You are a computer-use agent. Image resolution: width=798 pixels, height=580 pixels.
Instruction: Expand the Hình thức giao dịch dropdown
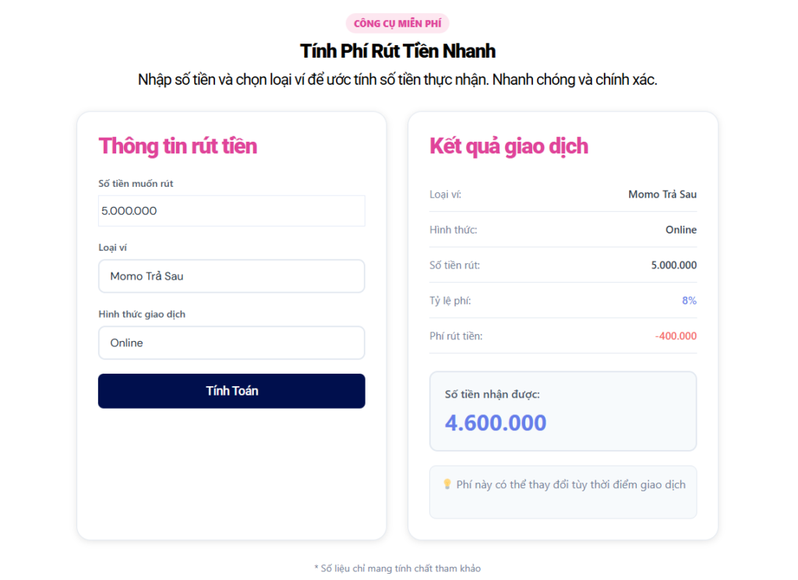[x=231, y=343]
